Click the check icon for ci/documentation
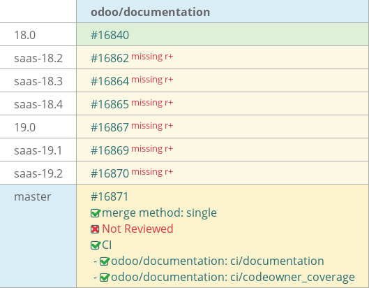 point(105,261)
